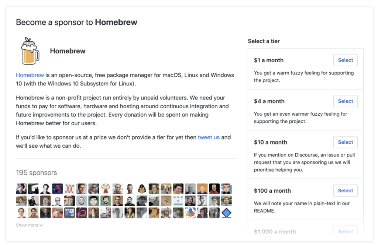378x245 pixels.
Task: Select the $1 a month tier
Action: pos(345,60)
